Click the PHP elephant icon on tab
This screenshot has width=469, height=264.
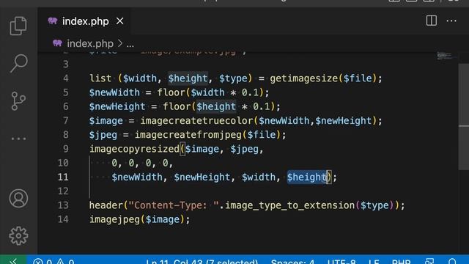[x=52, y=21]
